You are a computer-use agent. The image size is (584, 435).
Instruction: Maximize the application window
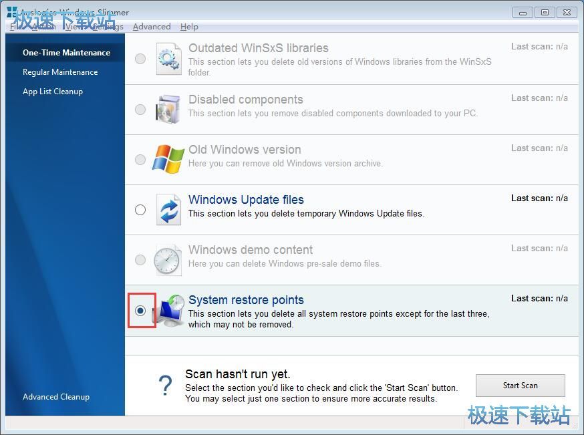545,12
